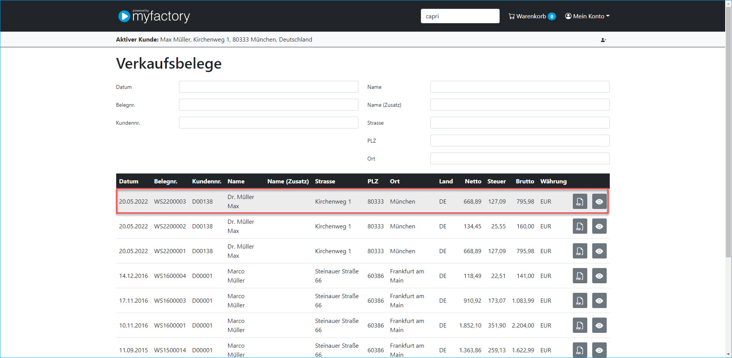Open the Warenkorb shopping cart
Screen dimensions: 732x358
[532, 16]
